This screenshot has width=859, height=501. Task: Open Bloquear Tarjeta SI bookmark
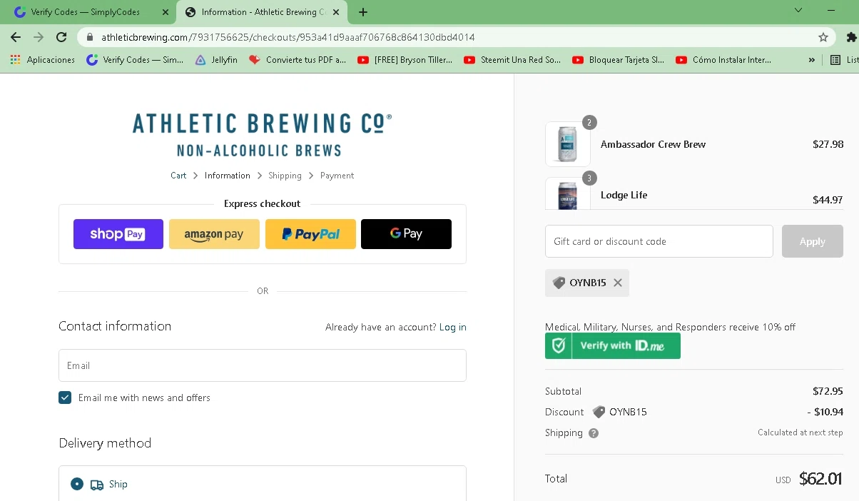(x=619, y=60)
